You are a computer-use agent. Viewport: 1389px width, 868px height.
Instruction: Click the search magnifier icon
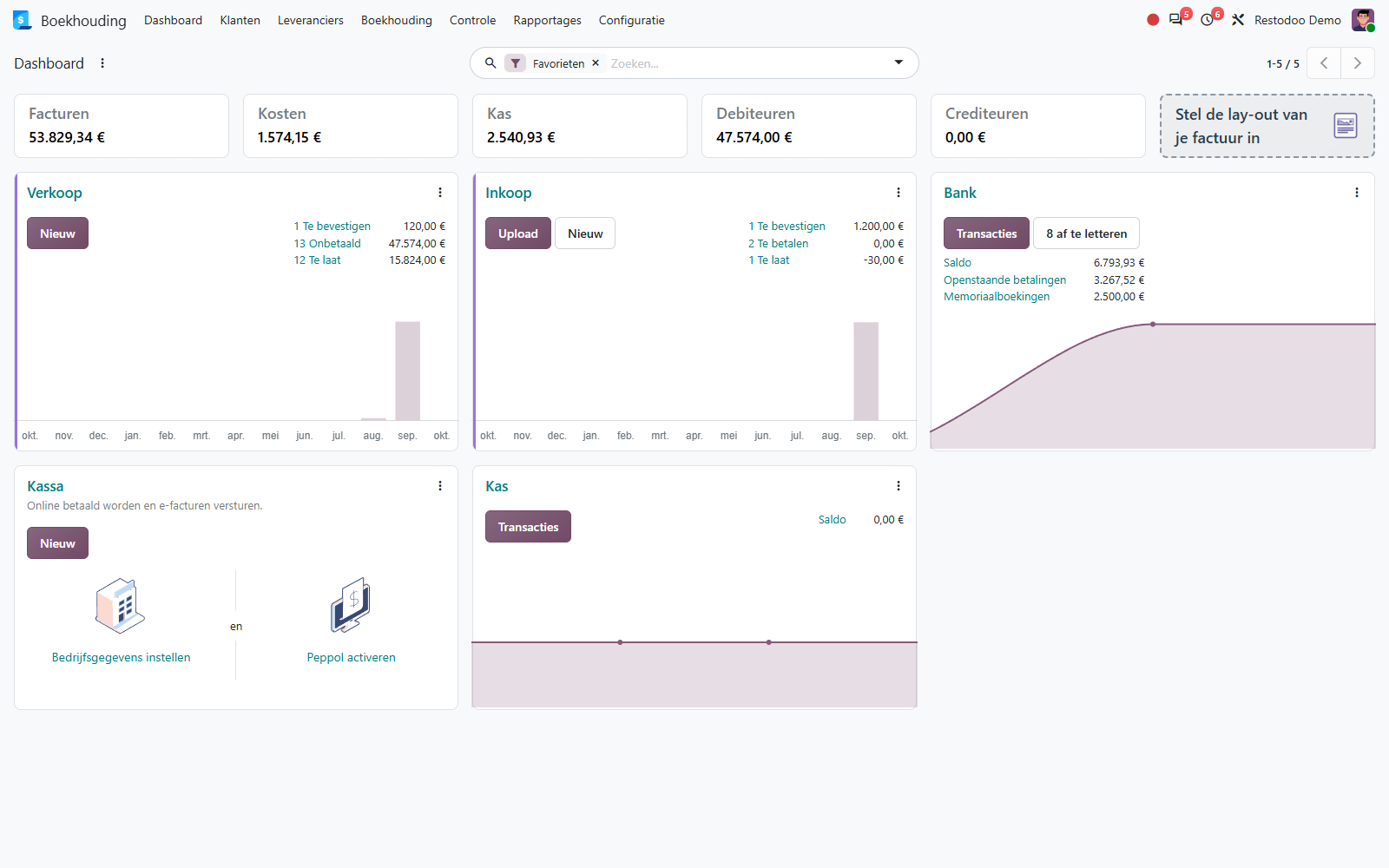tap(490, 63)
